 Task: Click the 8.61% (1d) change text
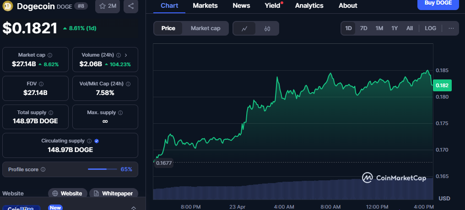(x=83, y=28)
